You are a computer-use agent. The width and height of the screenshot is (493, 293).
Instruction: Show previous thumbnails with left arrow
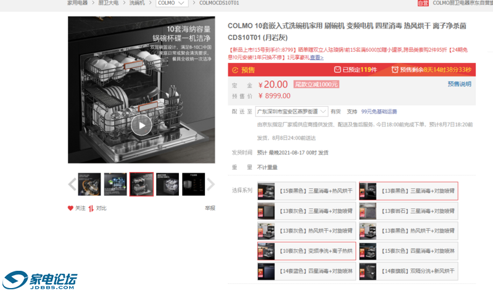72,184
